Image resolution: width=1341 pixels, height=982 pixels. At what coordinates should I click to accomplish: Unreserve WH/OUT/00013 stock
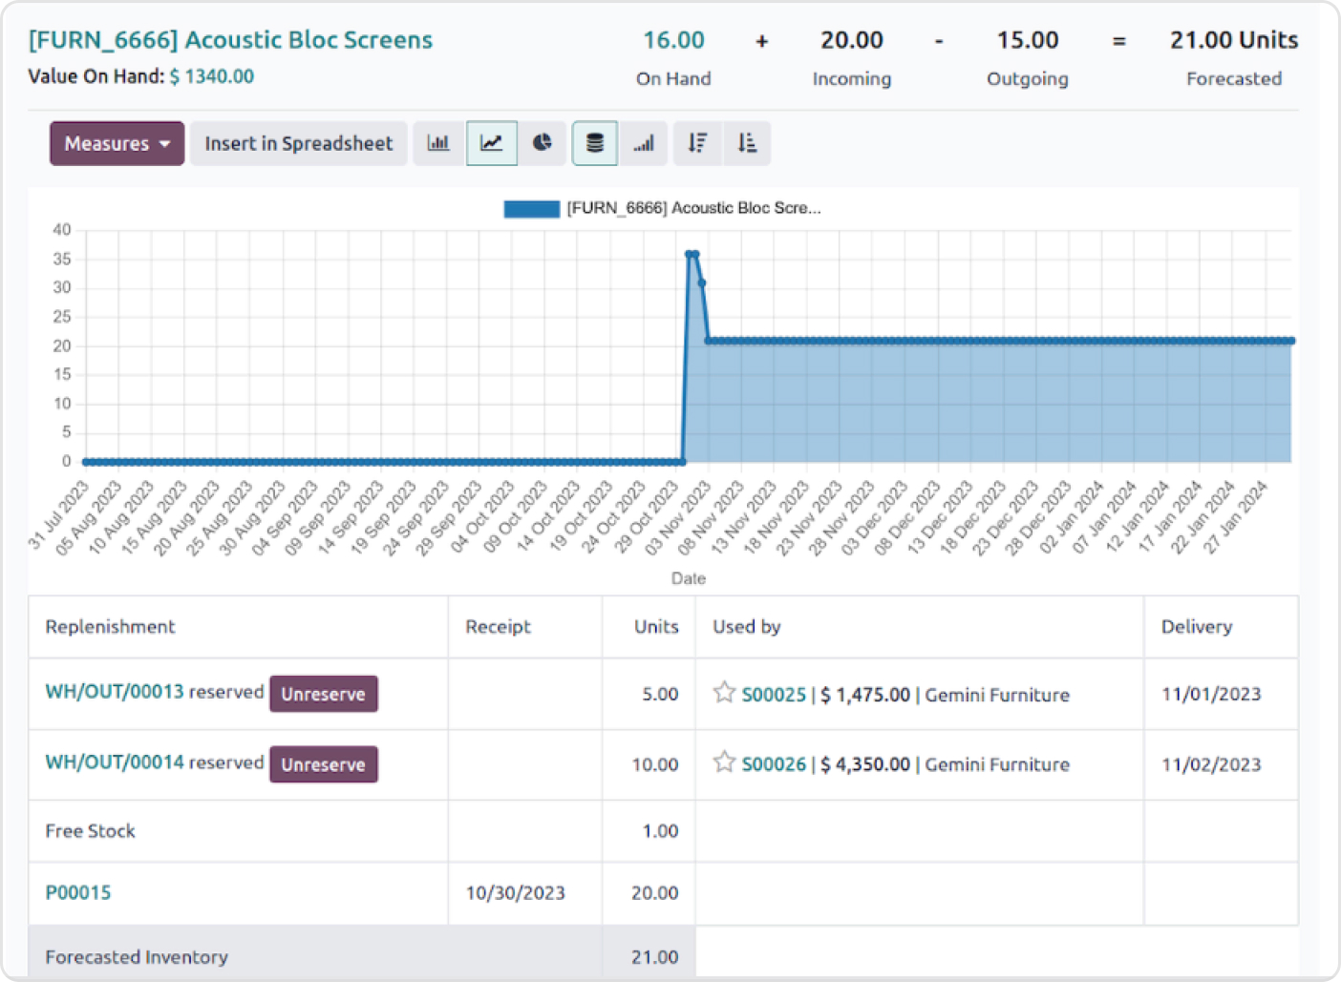coord(324,694)
